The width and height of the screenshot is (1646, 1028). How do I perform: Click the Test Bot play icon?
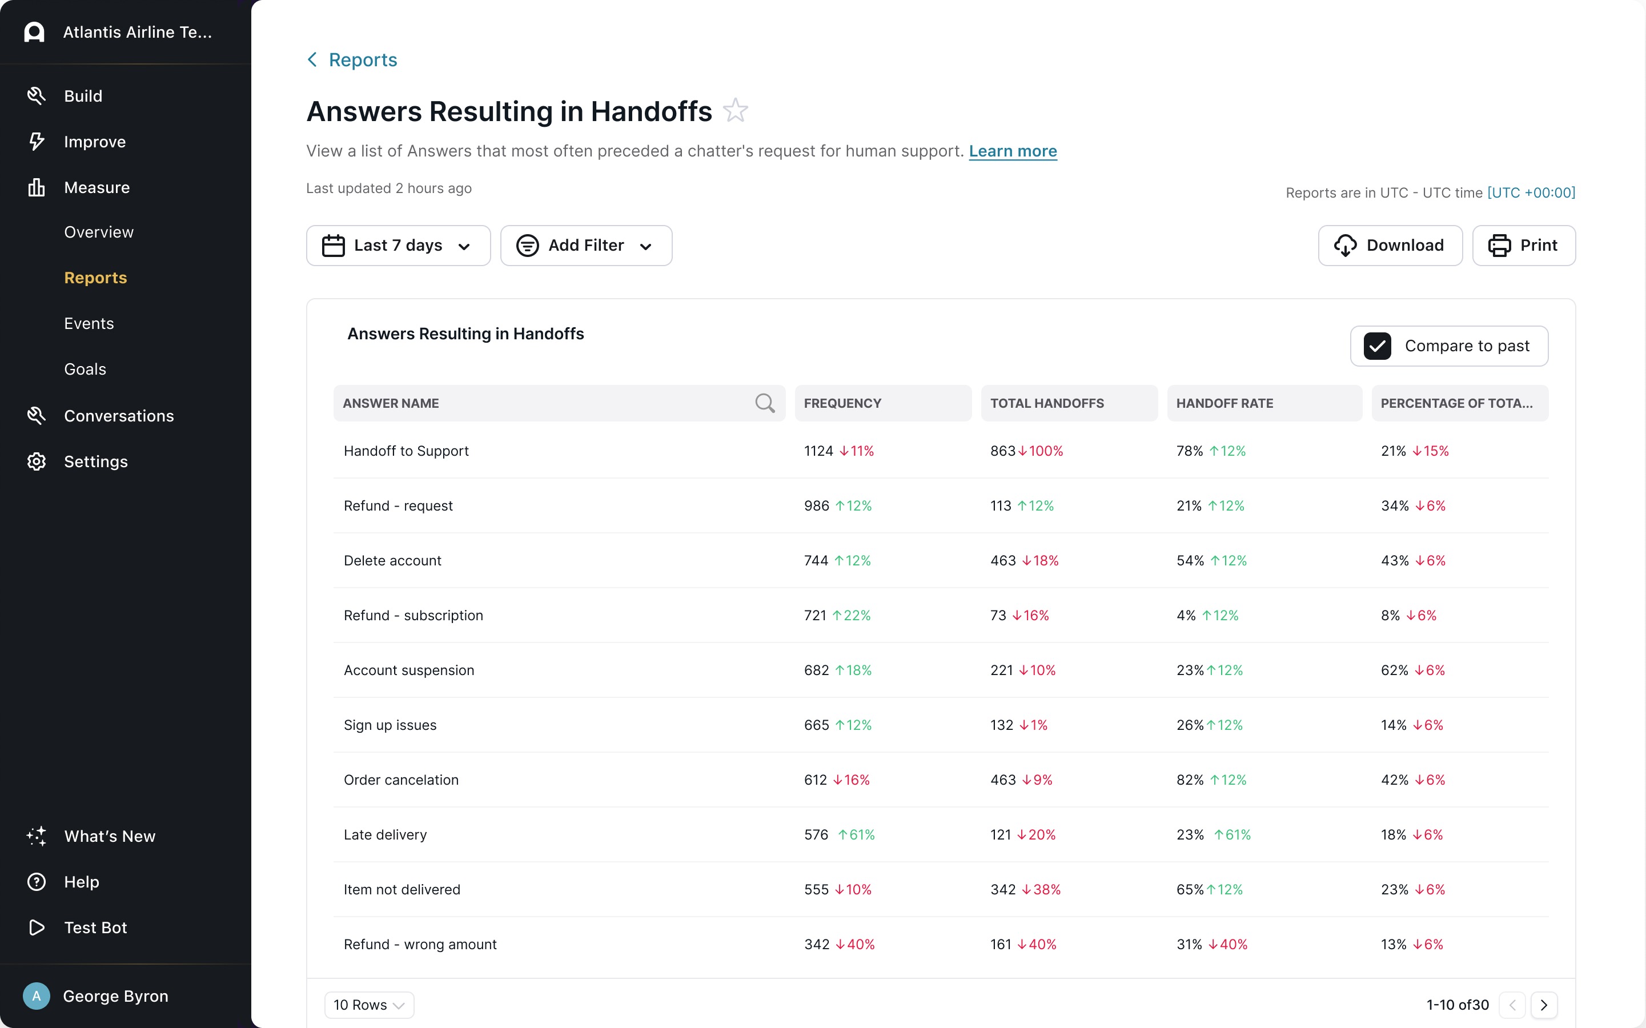(36, 927)
